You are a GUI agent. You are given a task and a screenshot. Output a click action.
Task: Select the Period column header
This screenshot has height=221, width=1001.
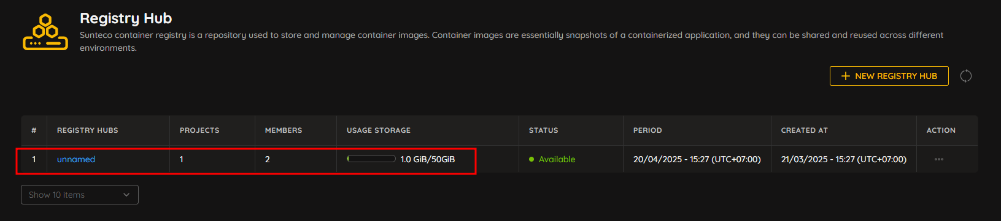[647, 130]
